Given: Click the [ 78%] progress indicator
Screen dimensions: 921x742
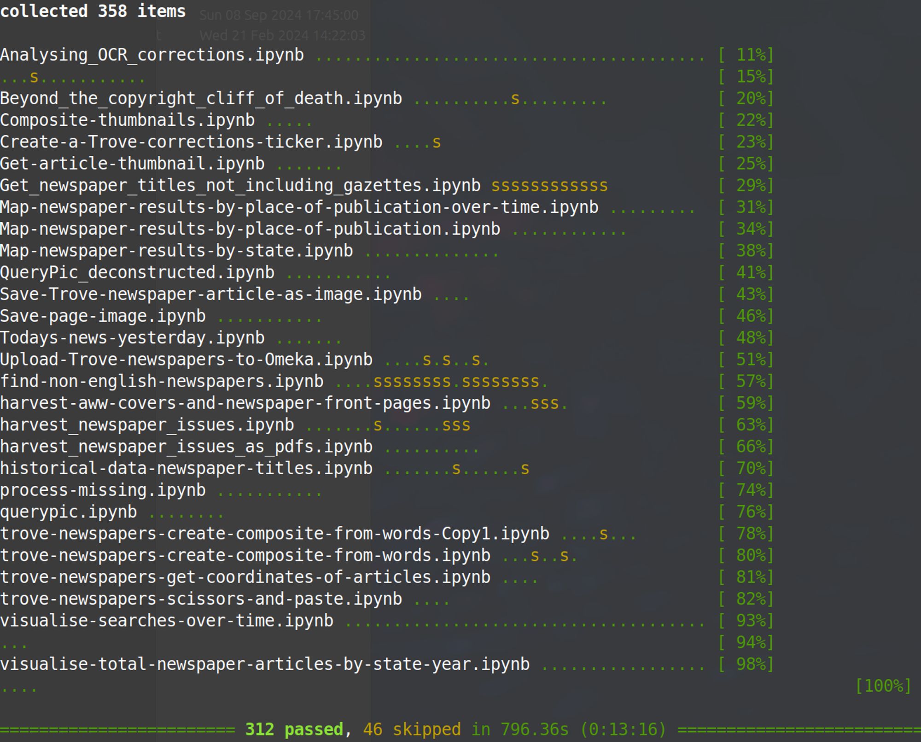Looking at the screenshot, I should point(746,534).
